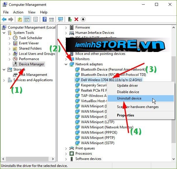Select Bluetooth Device (Personal Area Network)
Screen dimensions: 177x169
(x=113, y=69)
